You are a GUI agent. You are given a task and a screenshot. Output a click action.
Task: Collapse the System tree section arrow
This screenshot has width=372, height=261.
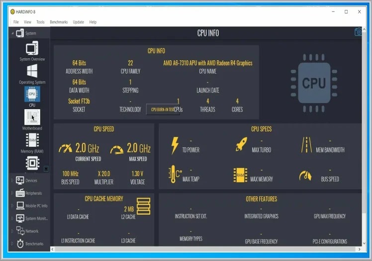tap(12, 33)
